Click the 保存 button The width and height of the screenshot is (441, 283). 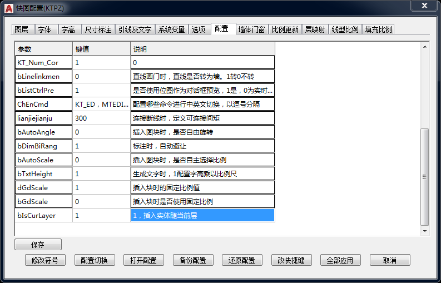(38, 245)
